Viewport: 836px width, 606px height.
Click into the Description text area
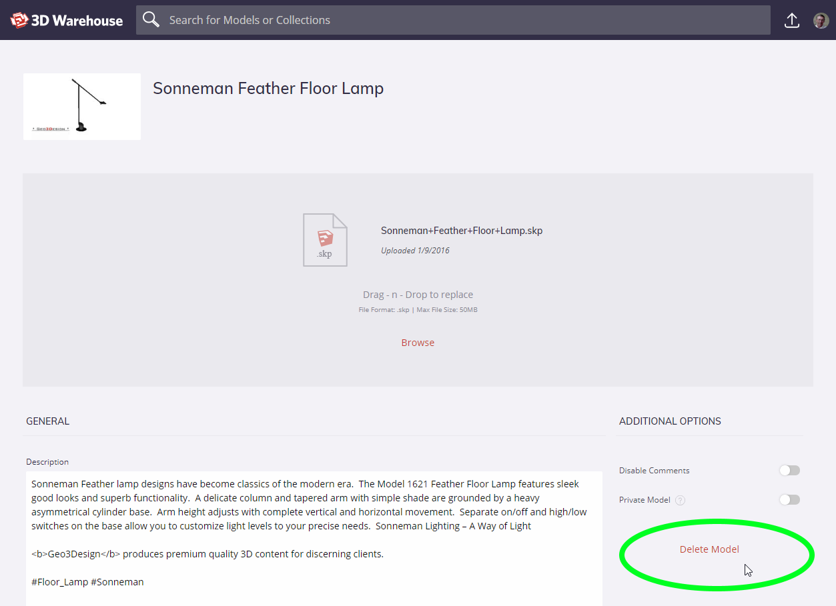(x=314, y=539)
